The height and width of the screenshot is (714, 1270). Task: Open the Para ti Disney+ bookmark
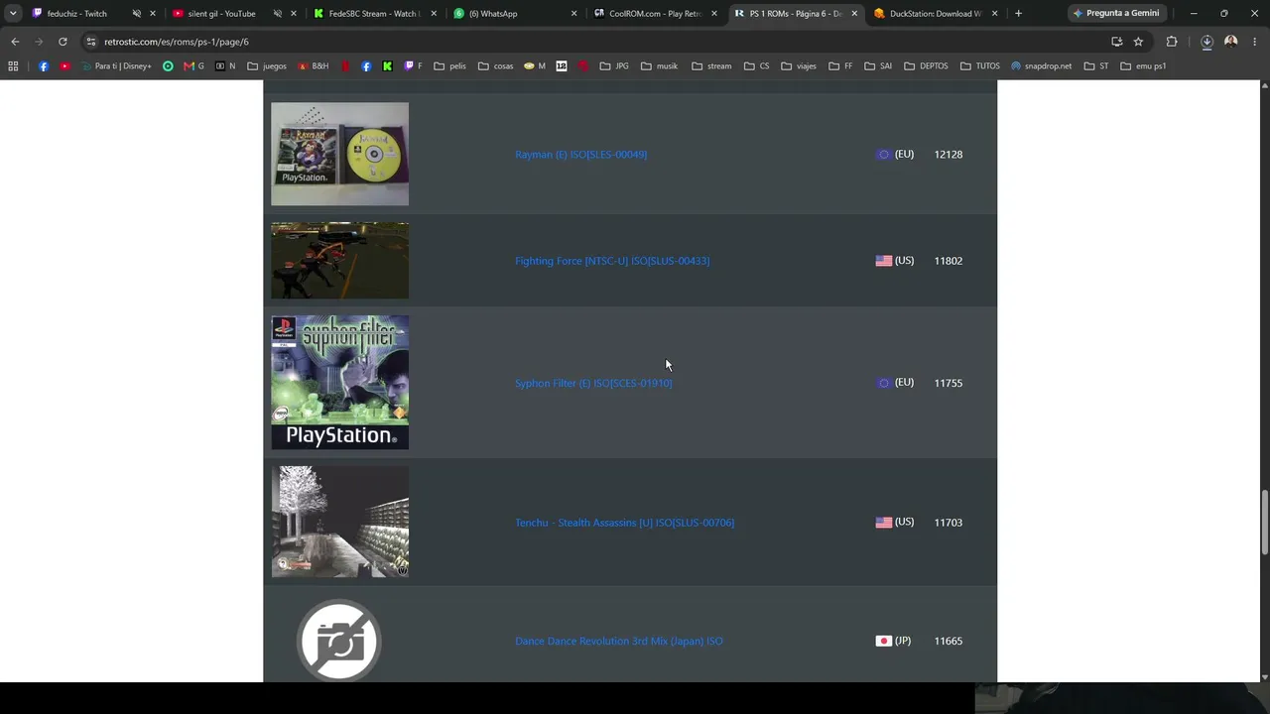116,66
